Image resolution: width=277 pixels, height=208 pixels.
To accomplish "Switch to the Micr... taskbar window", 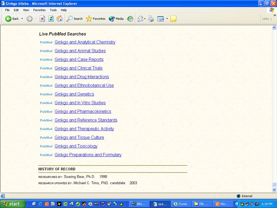I will coord(222,204).
